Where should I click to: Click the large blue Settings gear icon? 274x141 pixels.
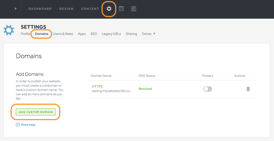point(9,30)
